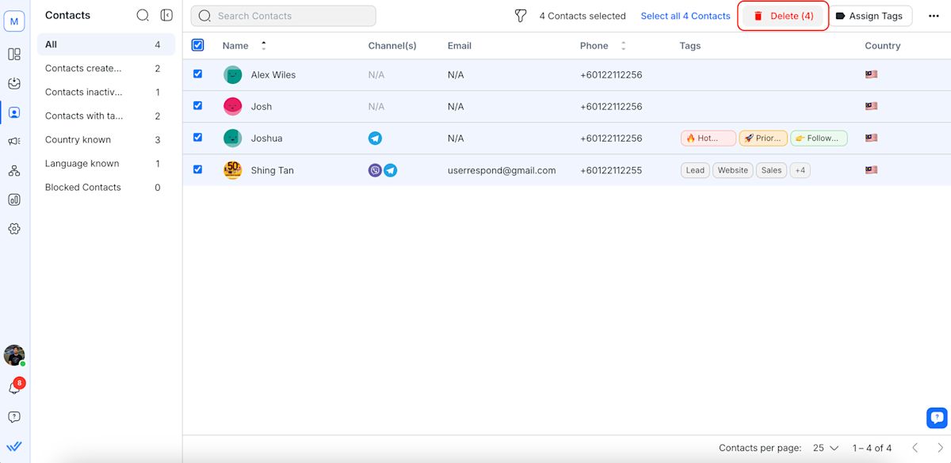The height and width of the screenshot is (463, 951).
Task: Open the Broadcasts megaphone icon
Action: click(14, 142)
